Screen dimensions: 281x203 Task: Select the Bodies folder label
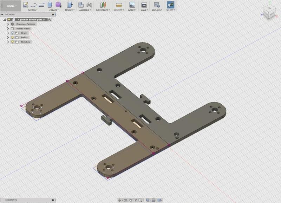tap(24, 38)
